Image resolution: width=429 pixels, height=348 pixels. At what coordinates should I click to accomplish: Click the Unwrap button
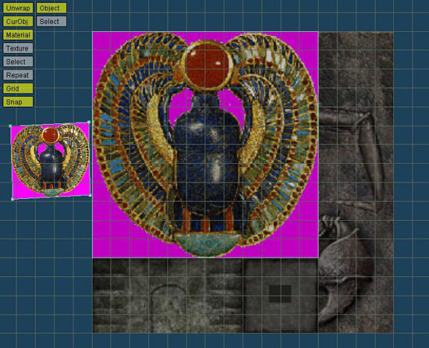pos(18,8)
